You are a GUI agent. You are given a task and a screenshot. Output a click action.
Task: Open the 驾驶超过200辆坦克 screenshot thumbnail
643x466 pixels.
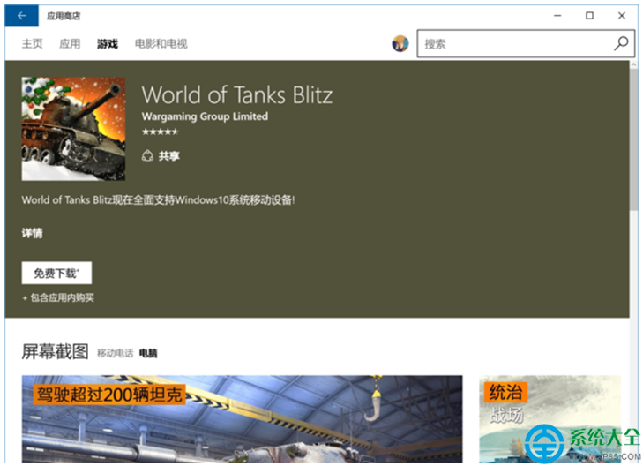(x=242, y=420)
